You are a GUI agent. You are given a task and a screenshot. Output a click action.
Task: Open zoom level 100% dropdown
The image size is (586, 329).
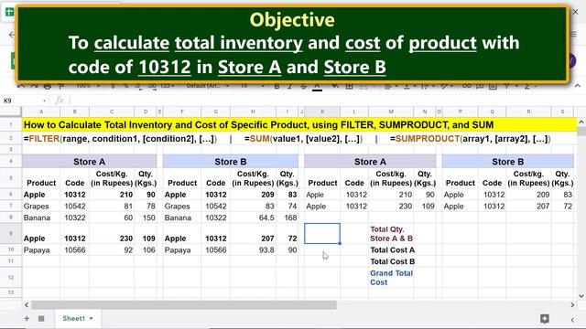tap(88, 86)
